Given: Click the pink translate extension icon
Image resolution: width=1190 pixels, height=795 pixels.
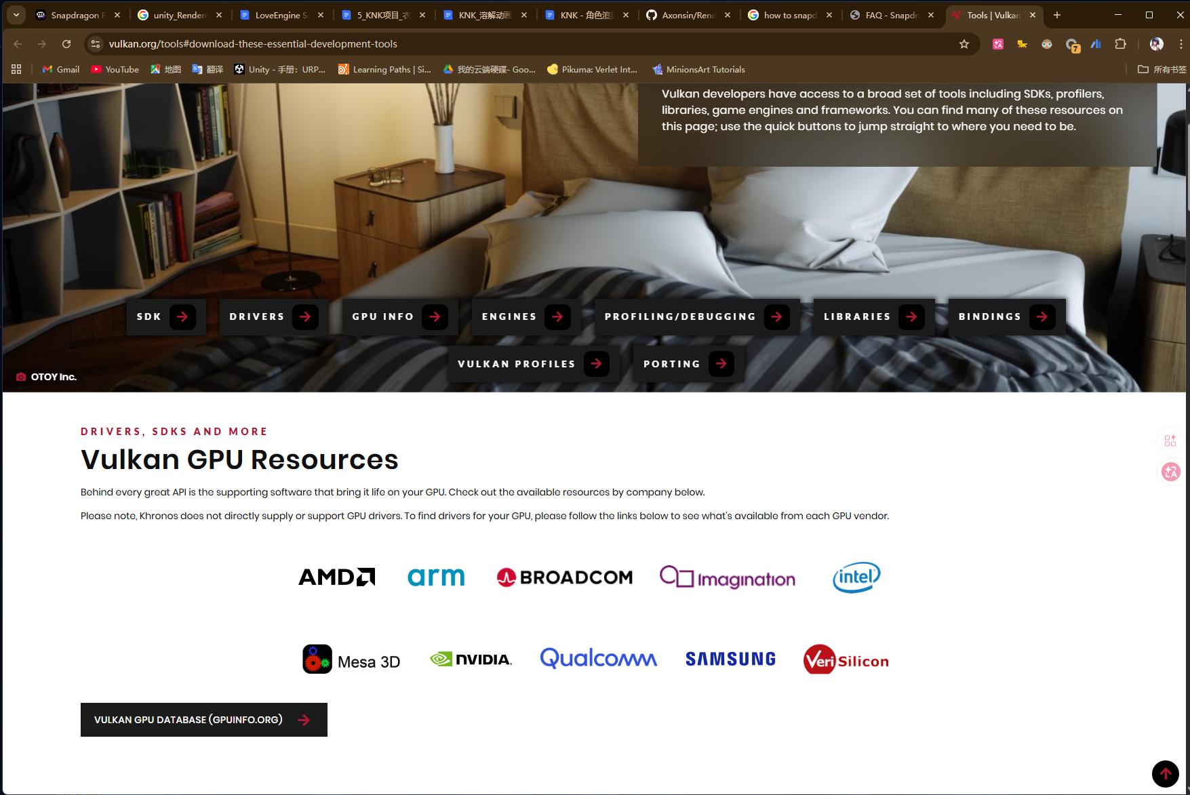Looking at the screenshot, I should point(998,44).
